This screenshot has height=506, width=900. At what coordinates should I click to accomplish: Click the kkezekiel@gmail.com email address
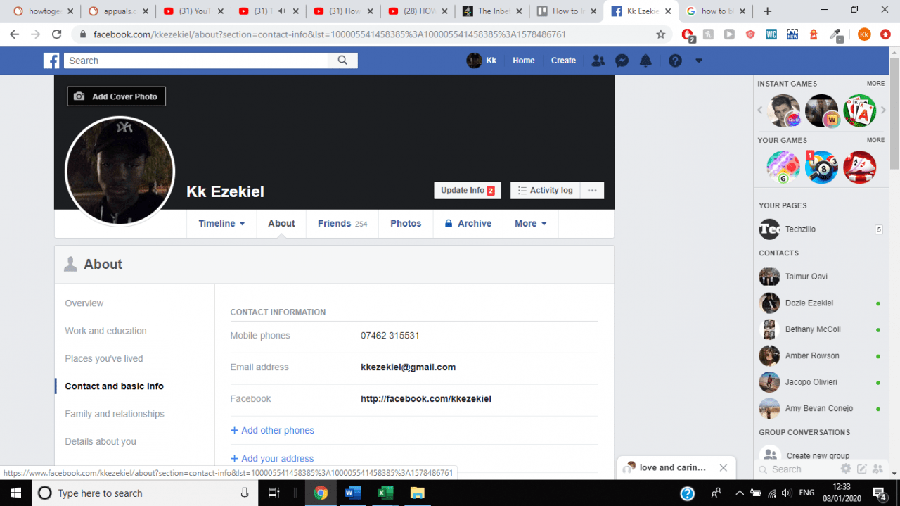pyautogui.click(x=409, y=367)
